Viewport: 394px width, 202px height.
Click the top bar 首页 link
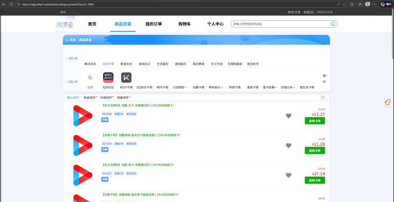coord(63,12)
